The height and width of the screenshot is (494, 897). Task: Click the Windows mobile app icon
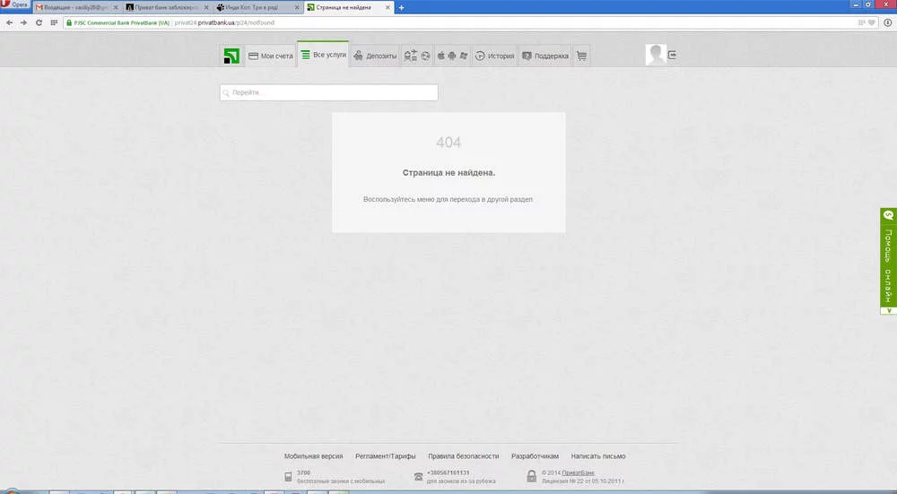coord(463,56)
